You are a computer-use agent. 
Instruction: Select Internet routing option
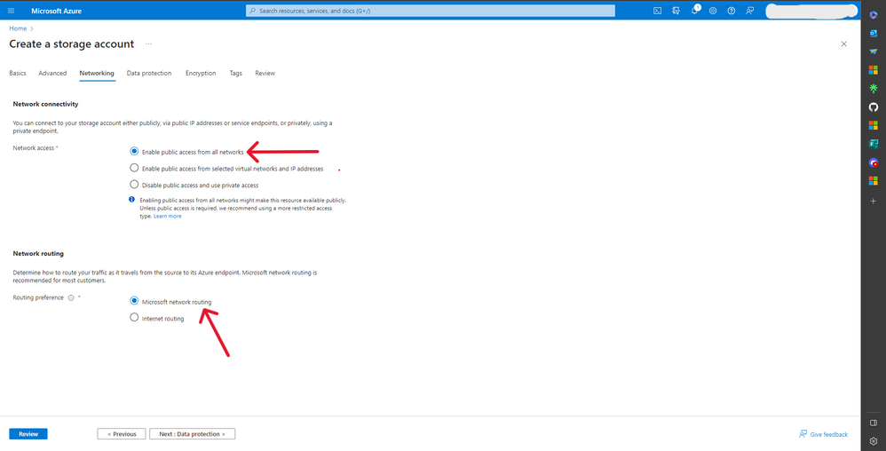134,318
